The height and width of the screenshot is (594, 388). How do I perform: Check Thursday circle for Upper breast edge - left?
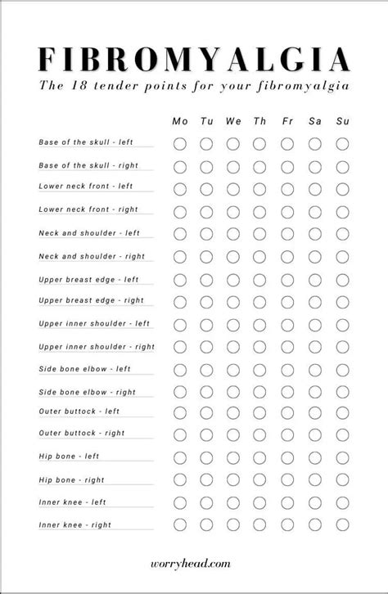259,281
